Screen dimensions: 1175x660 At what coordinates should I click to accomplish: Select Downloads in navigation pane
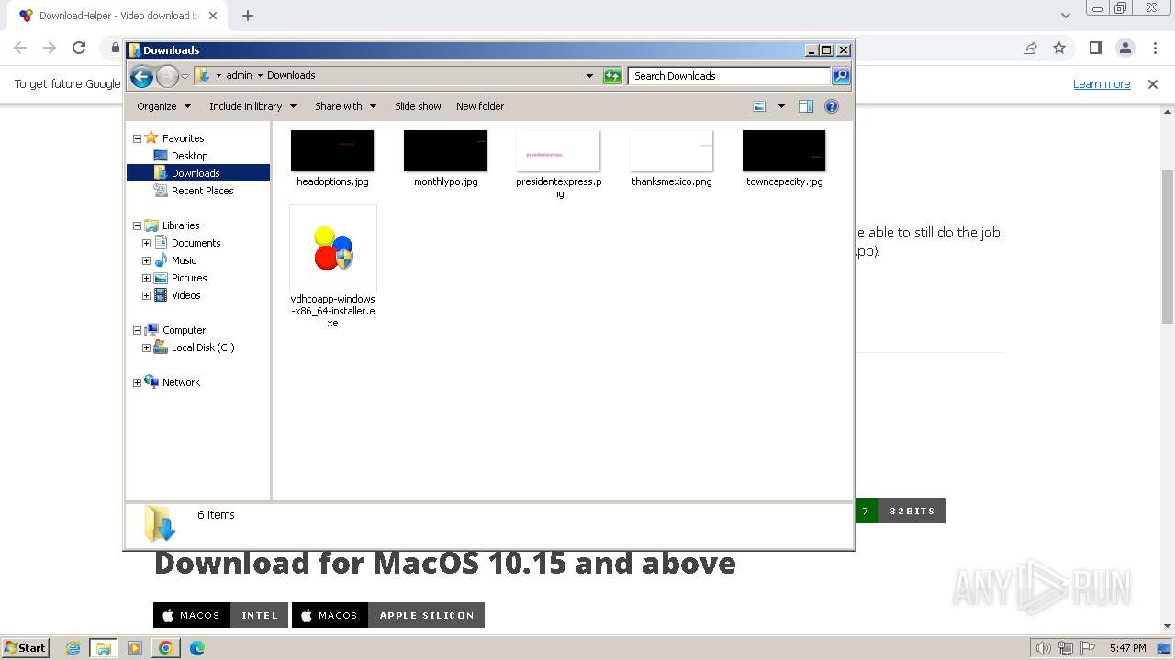point(196,173)
